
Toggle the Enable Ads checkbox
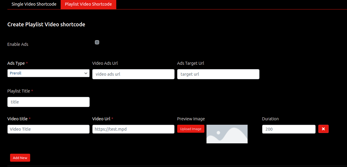[x=97, y=42]
